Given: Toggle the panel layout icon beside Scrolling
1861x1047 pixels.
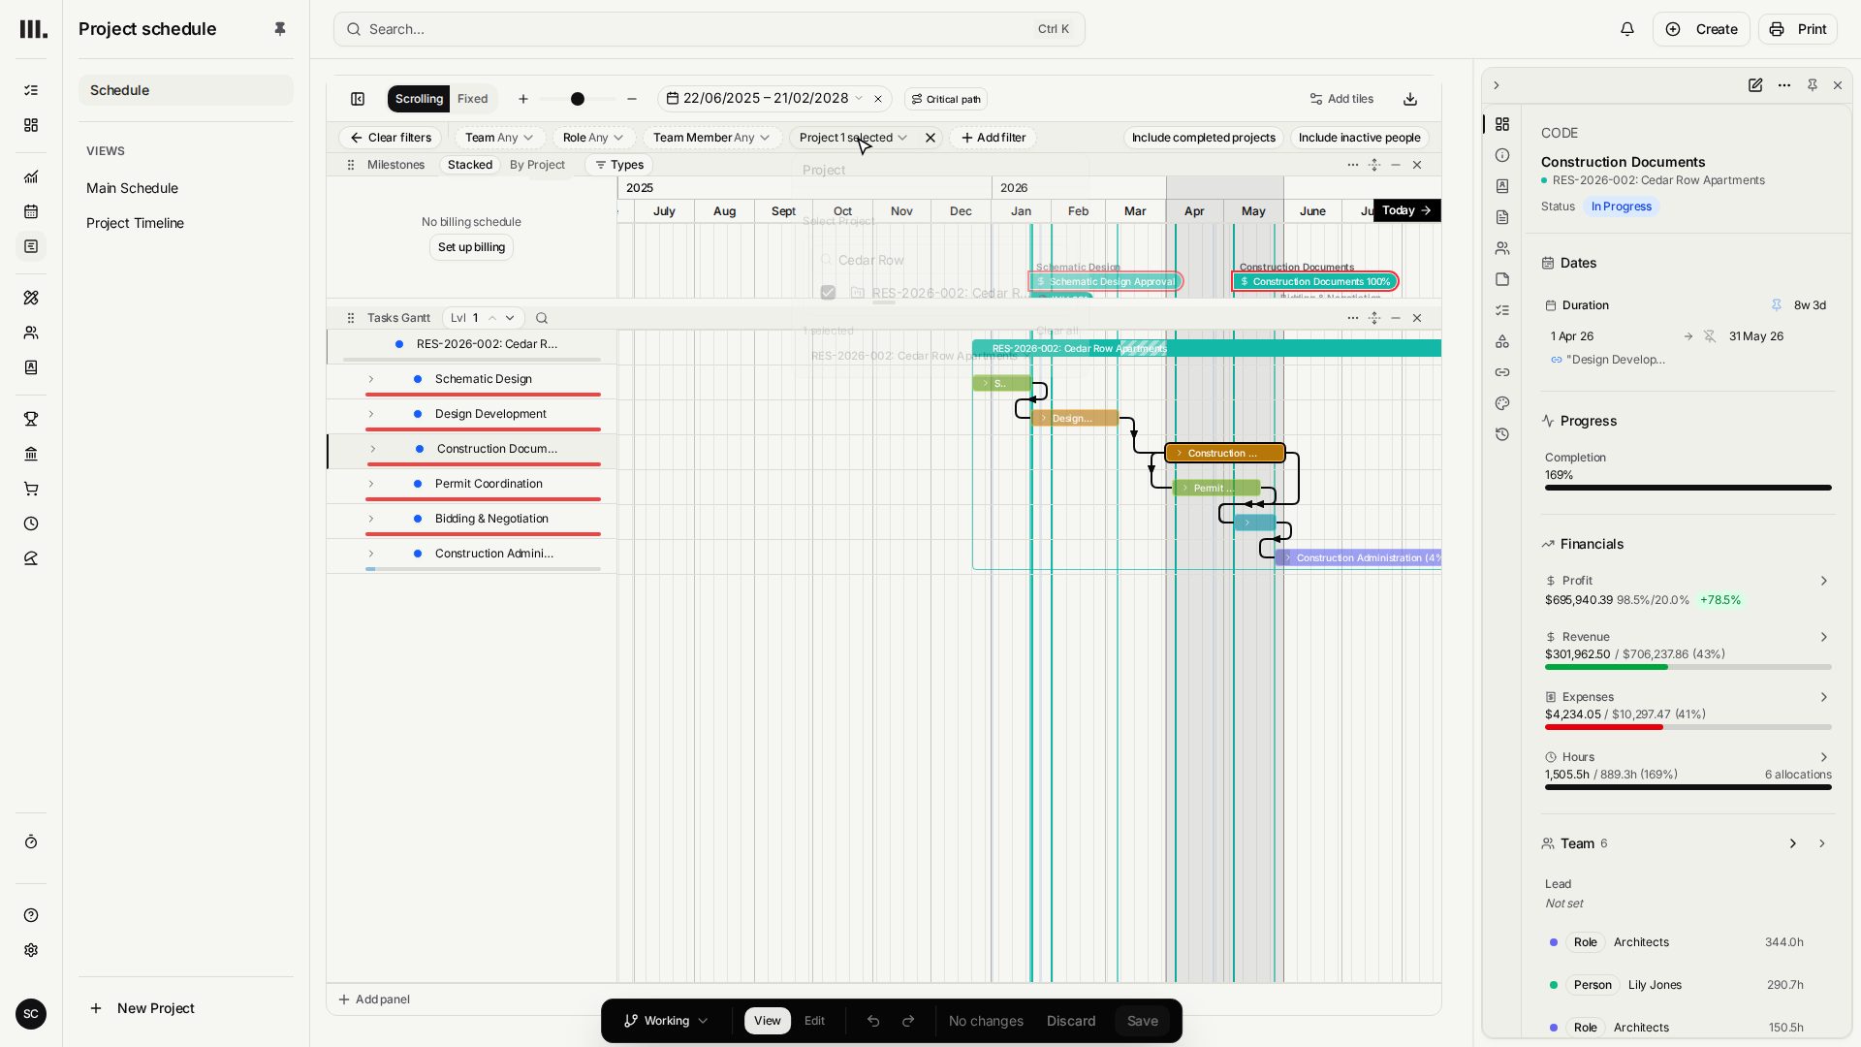Looking at the screenshot, I should pyautogui.click(x=358, y=99).
